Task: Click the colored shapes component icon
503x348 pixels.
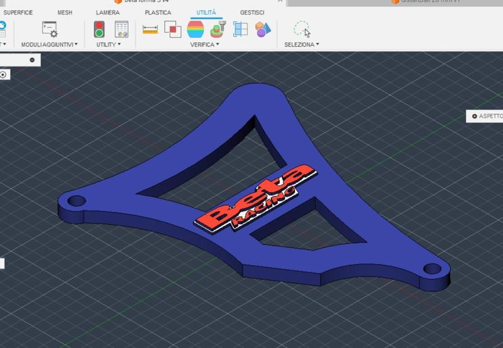Action: point(263,29)
